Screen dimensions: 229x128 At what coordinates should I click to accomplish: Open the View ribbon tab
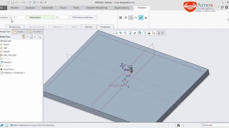(x=76, y=8)
